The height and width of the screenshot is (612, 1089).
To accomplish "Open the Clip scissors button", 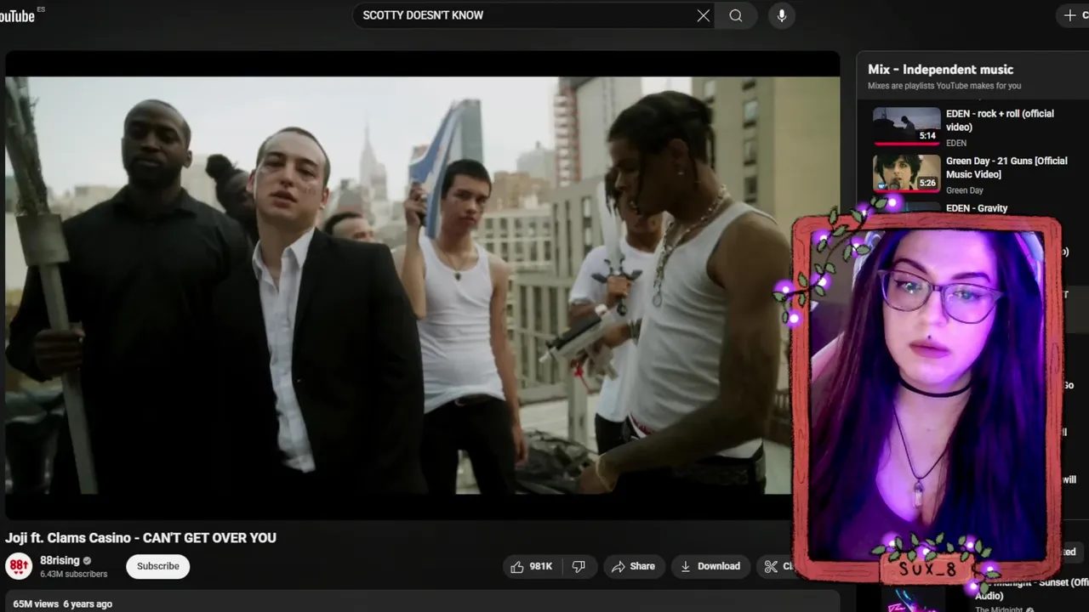I will point(776,566).
